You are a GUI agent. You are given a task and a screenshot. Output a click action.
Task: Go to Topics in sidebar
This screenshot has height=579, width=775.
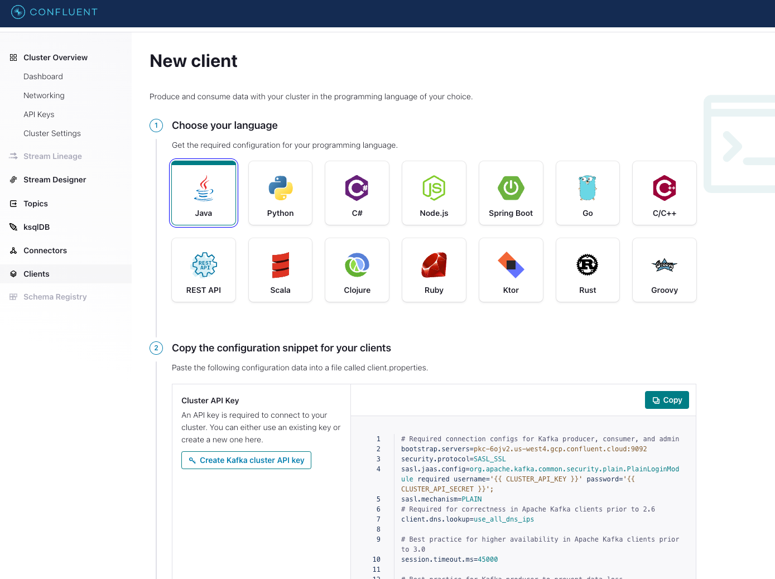[x=36, y=204]
